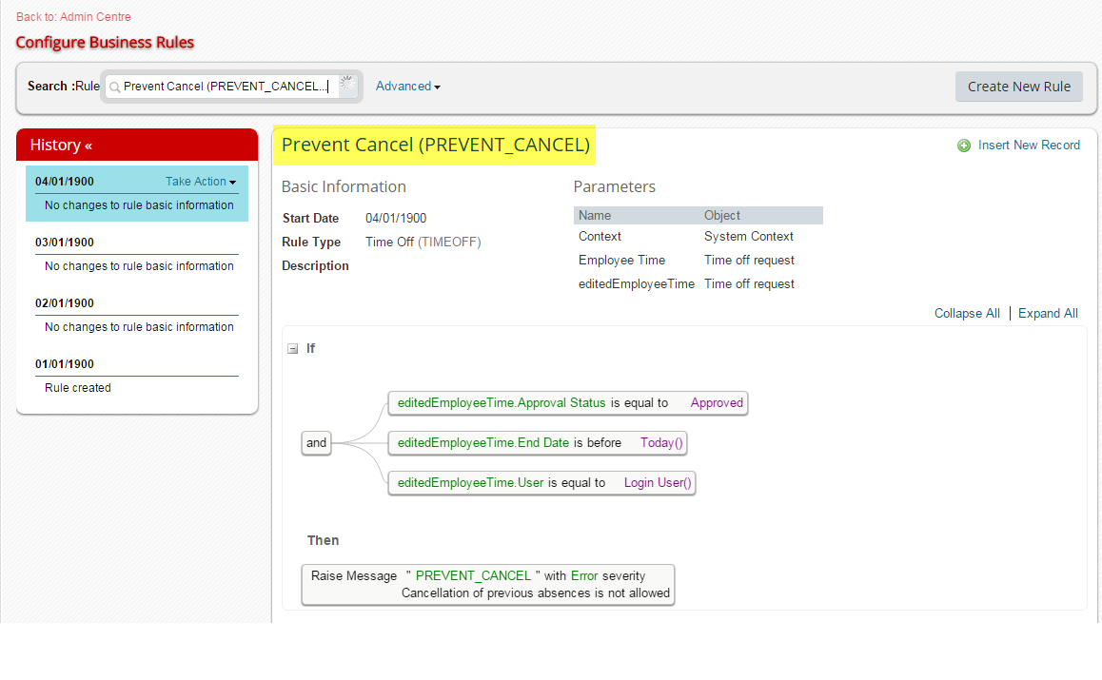Collapse the If section with minus icon
This screenshot has height=680, width=1102.
coord(292,348)
